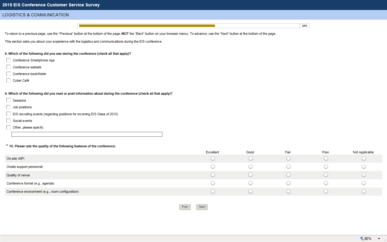
Task: Click the zoom magnifier icon in status bar
Action: (x=362, y=238)
